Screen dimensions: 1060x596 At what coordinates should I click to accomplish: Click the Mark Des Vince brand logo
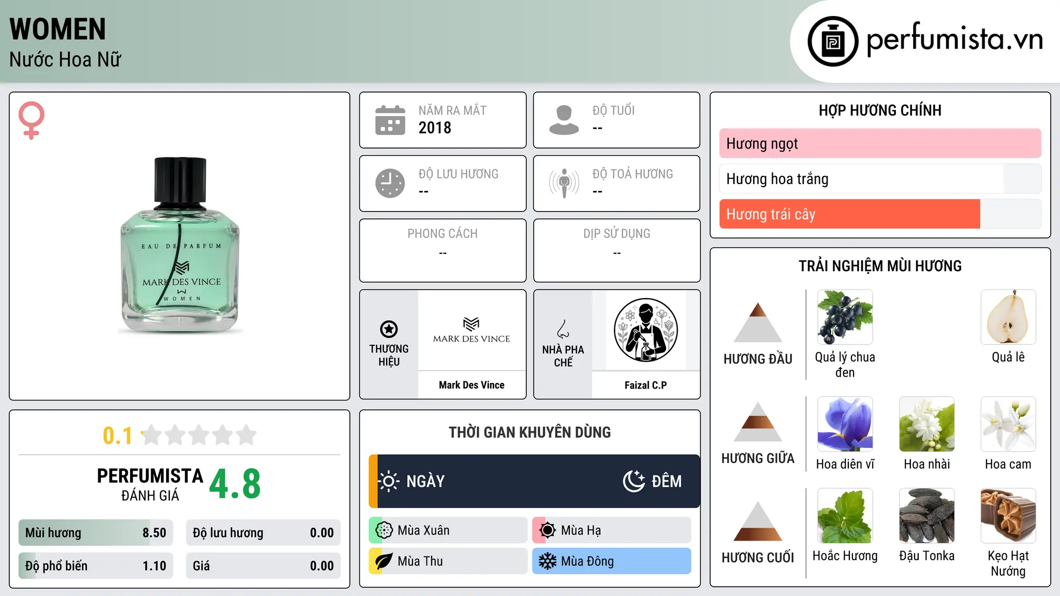(472, 330)
